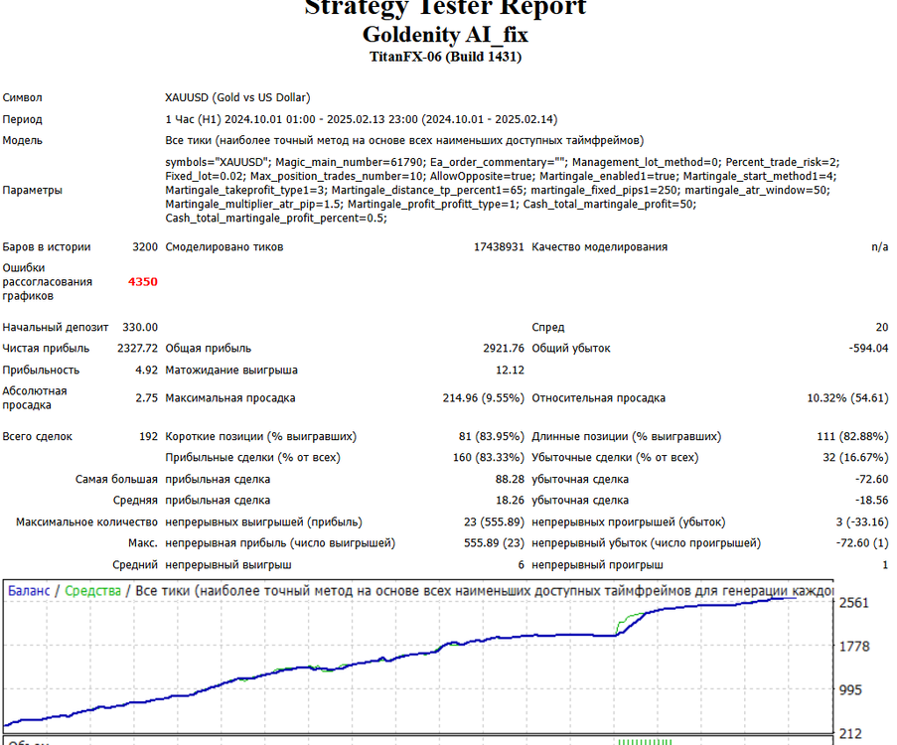
Task: Click the Ошибки рассогласования графиков label
Action: coord(48,281)
